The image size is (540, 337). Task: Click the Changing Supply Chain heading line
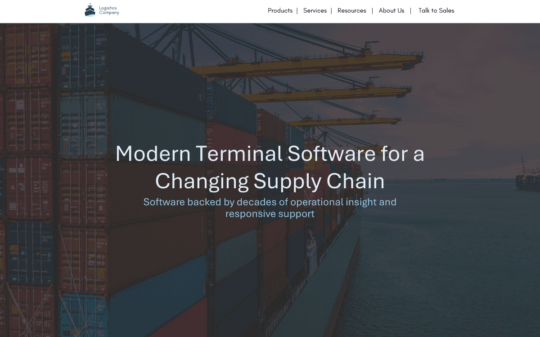[x=270, y=181]
